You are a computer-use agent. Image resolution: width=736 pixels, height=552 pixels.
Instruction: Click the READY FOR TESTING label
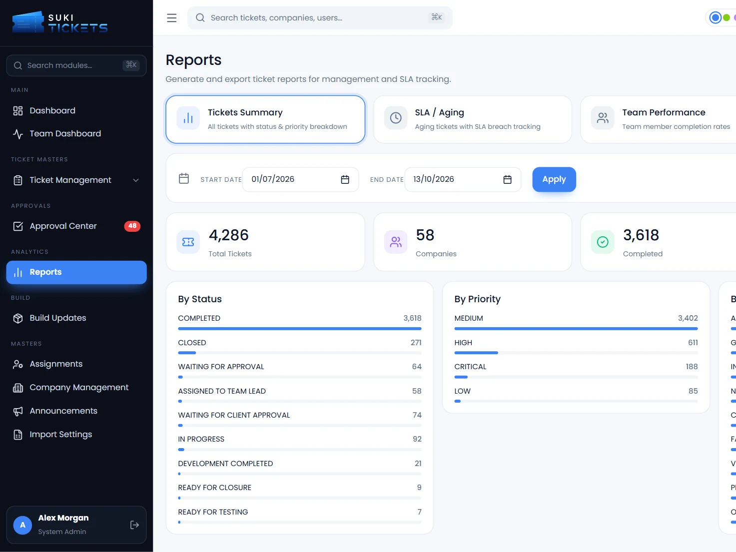pyautogui.click(x=213, y=512)
